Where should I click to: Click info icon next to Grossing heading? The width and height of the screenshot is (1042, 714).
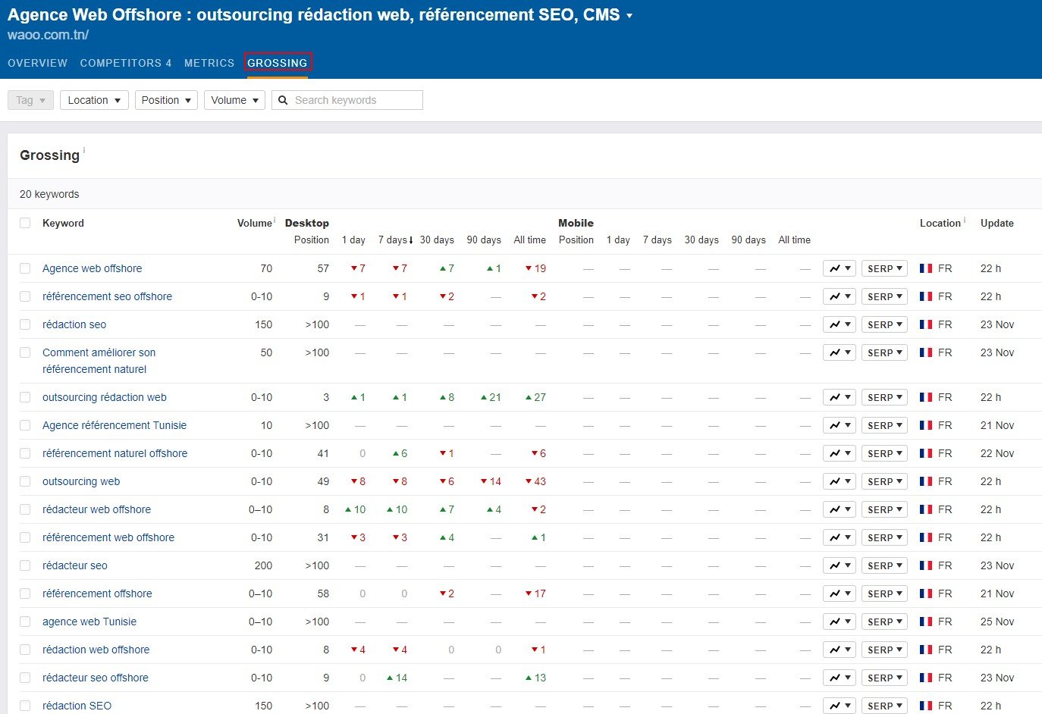pos(84,151)
